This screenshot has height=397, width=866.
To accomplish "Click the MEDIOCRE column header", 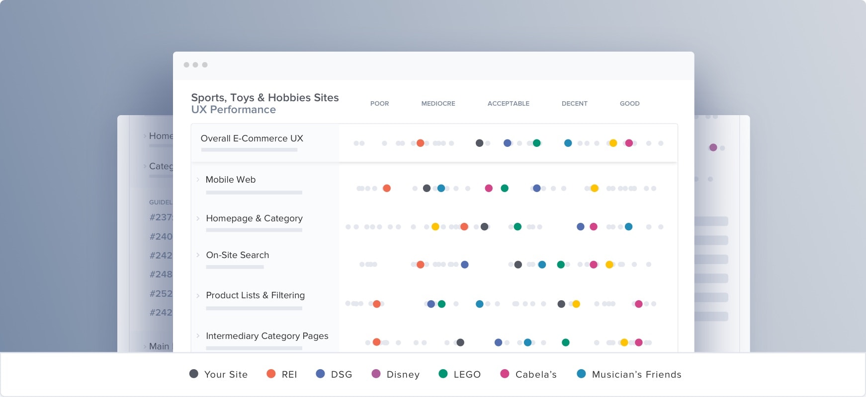I will click(438, 104).
